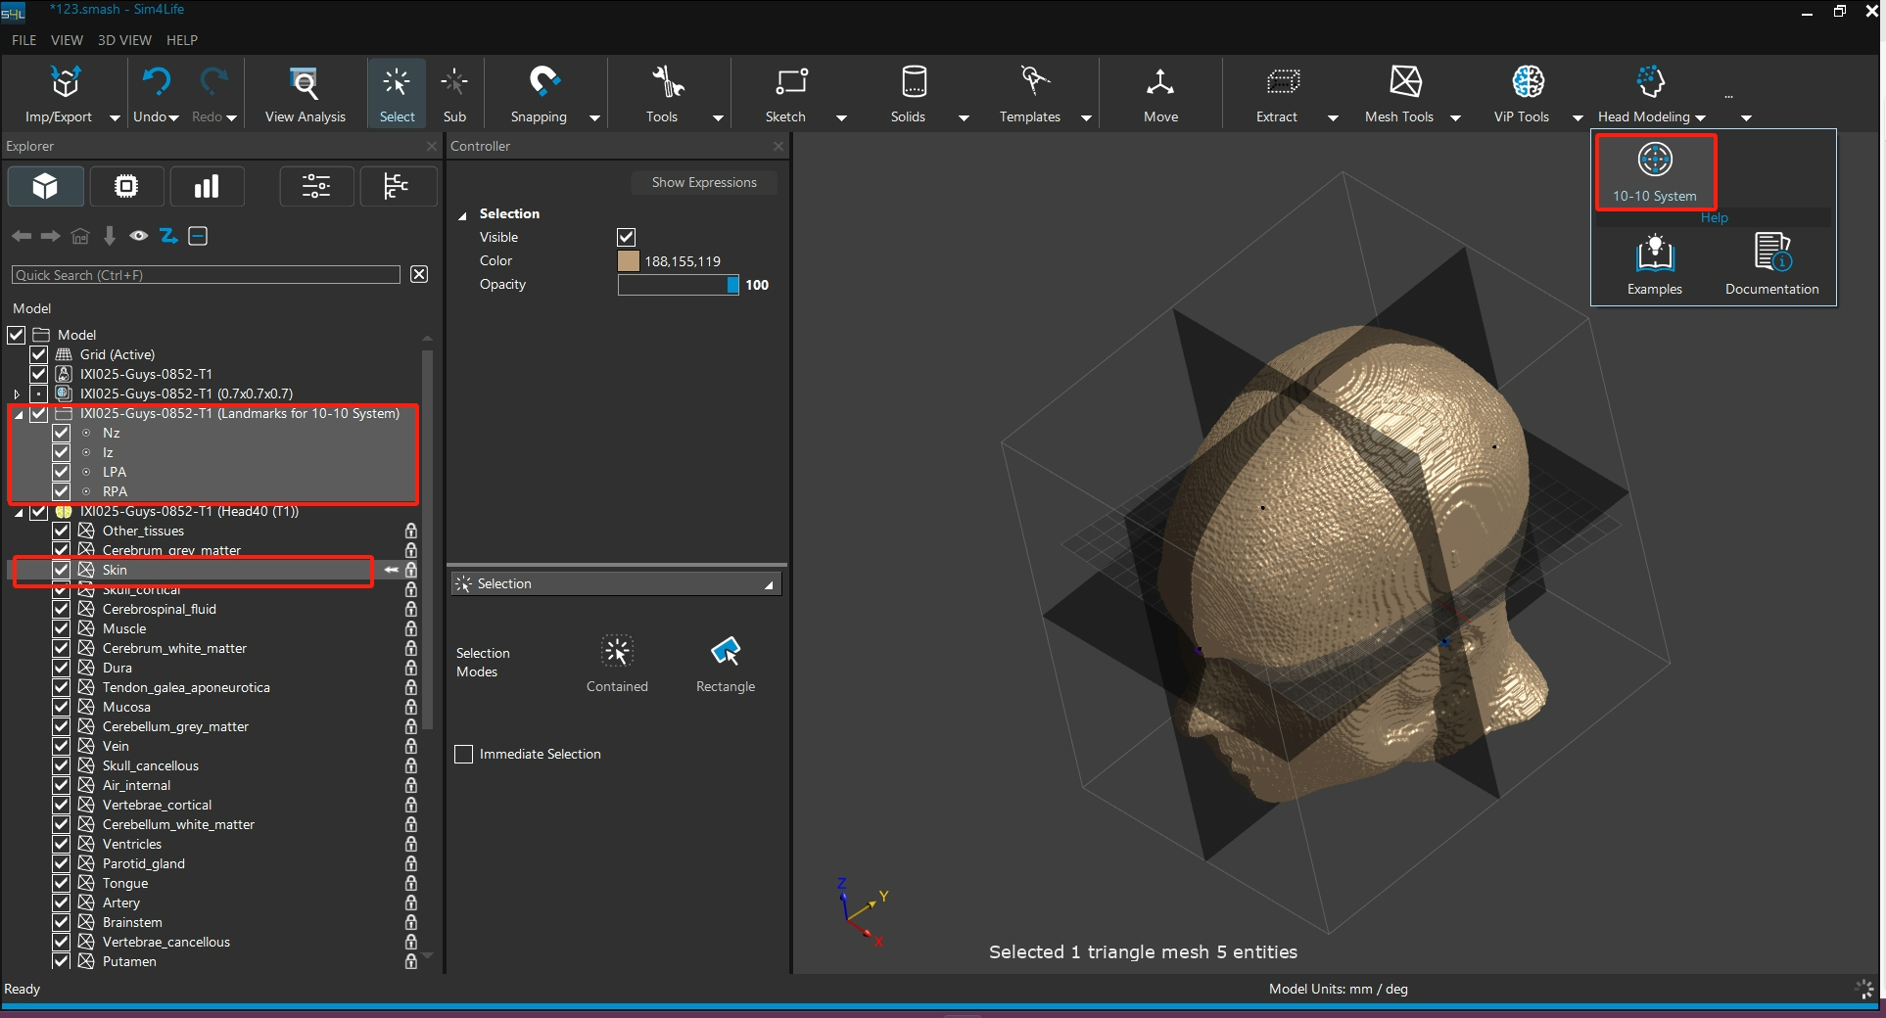This screenshot has width=1886, height=1018.
Task: Open the FILE menu
Action: pos(24,40)
